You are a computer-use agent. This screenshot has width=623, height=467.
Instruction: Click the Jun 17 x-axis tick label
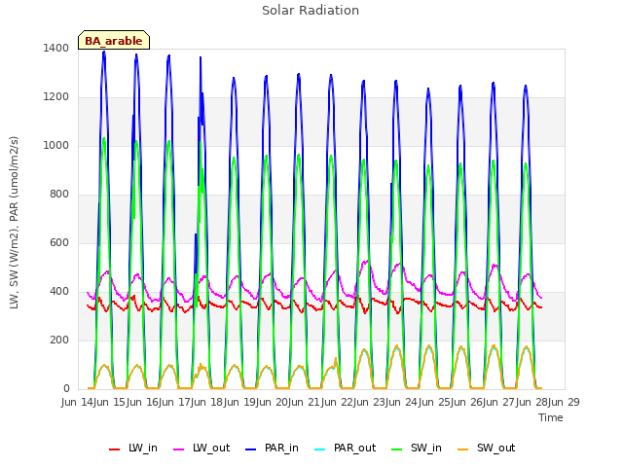point(176,402)
